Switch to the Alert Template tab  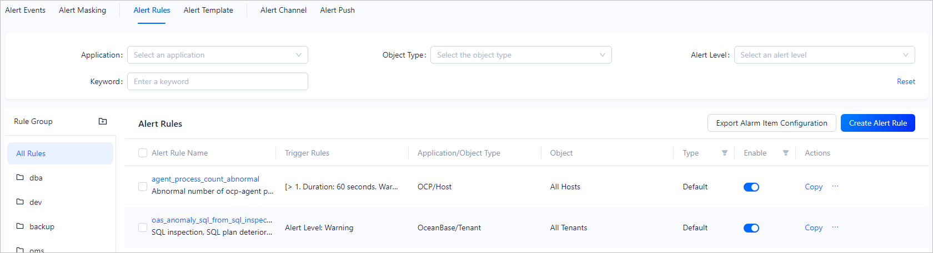208,10
